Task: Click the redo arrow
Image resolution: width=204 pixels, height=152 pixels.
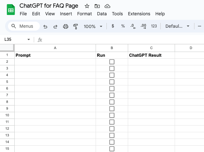Action: click(x=55, y=26)
